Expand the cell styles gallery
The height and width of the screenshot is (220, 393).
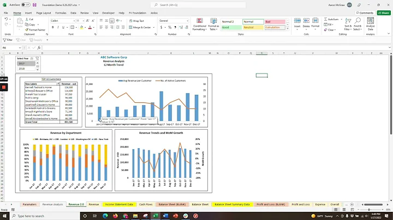click(288, 29)
